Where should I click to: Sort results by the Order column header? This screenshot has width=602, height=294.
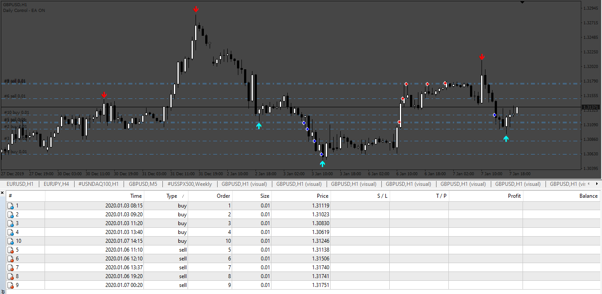click(x=210, y=196)
